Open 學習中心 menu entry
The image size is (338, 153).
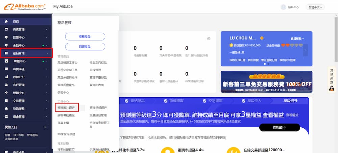click(63, 93)
